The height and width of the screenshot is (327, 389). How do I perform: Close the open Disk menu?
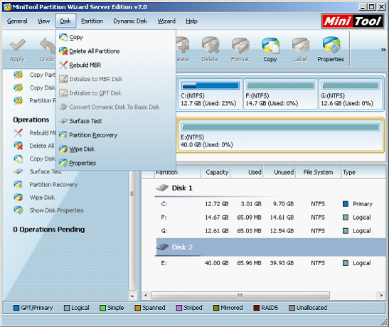(x=65, y=21)
